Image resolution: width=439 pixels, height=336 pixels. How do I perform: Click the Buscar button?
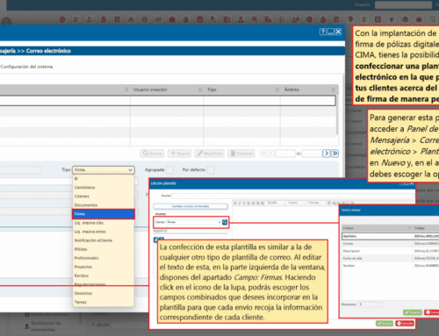[152, 154]
